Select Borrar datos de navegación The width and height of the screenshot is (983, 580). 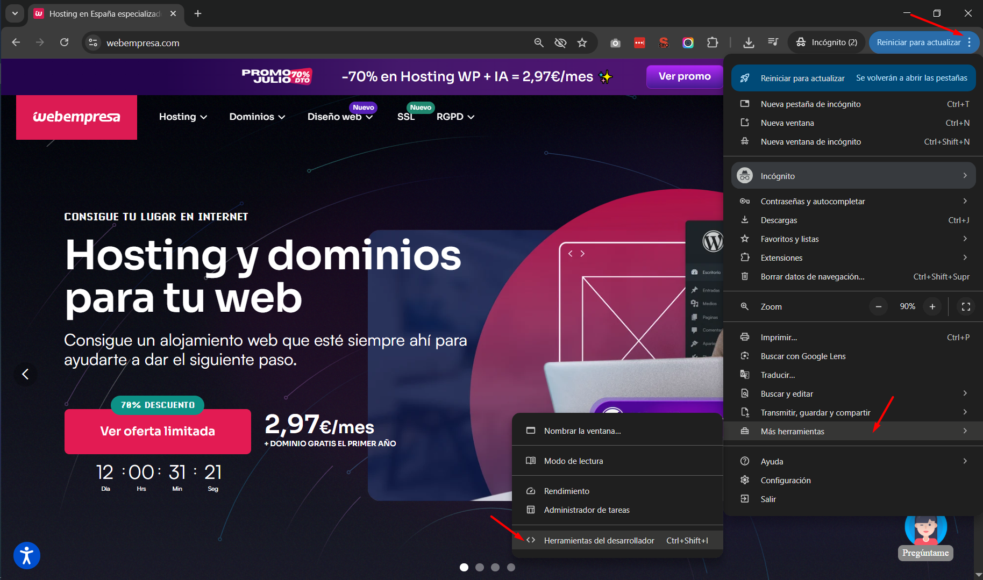click(853, 276)
